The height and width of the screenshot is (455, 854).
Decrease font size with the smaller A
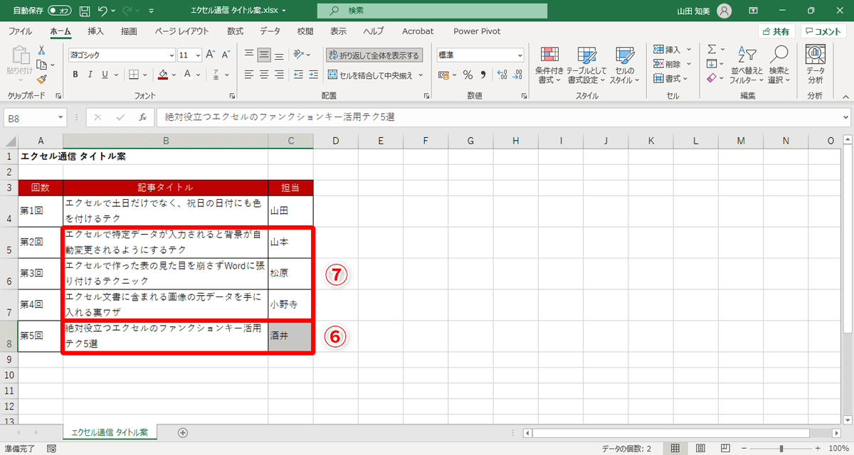(x=225, y=55)
